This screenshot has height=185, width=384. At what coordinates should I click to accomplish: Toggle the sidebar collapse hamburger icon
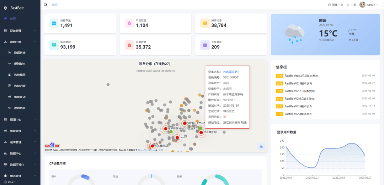click(x=45, y=4)
